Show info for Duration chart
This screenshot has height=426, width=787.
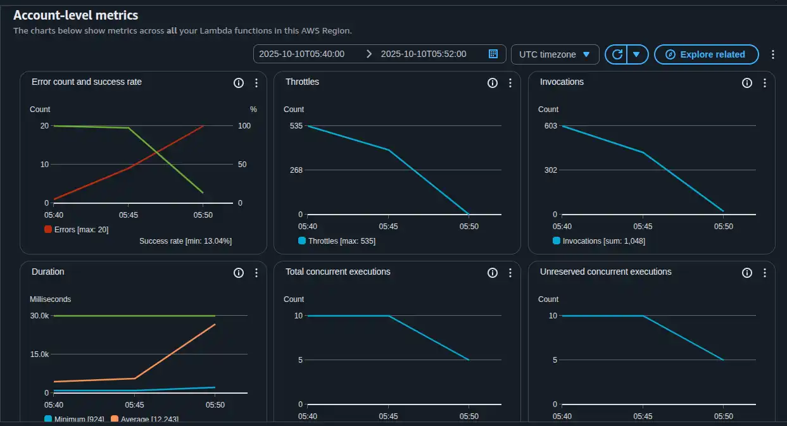coord(239,273)
